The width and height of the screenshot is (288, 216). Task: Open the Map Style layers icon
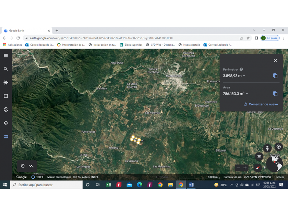(x=6, y=123)
